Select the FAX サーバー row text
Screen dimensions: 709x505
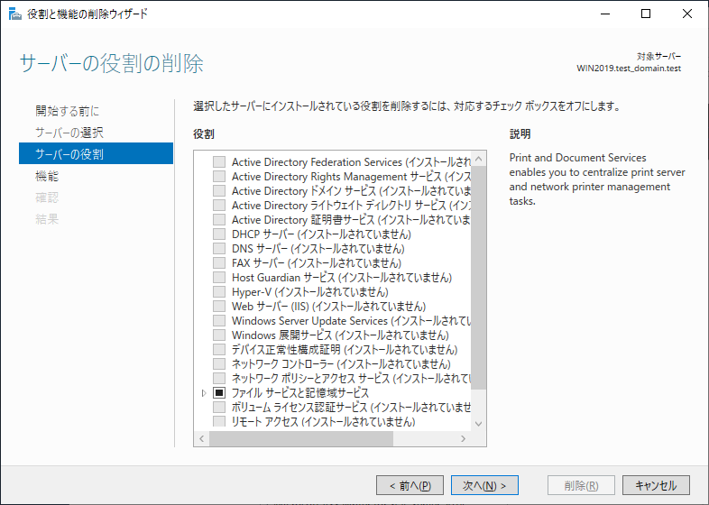pos(317,262)
